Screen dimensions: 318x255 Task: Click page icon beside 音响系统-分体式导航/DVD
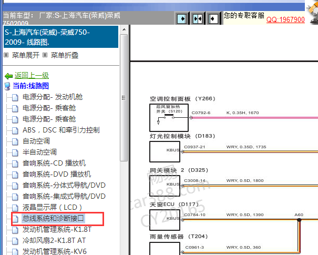click(x=15, y=186)
